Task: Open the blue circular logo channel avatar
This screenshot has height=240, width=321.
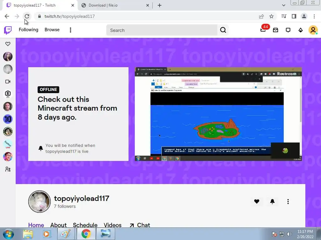Action: [x=8, y=119]
